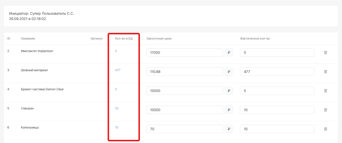The height and width of the screenshot is (143, 342).
Task: Focus the purchase price field with 110.88
Action: tap(185, 72)
